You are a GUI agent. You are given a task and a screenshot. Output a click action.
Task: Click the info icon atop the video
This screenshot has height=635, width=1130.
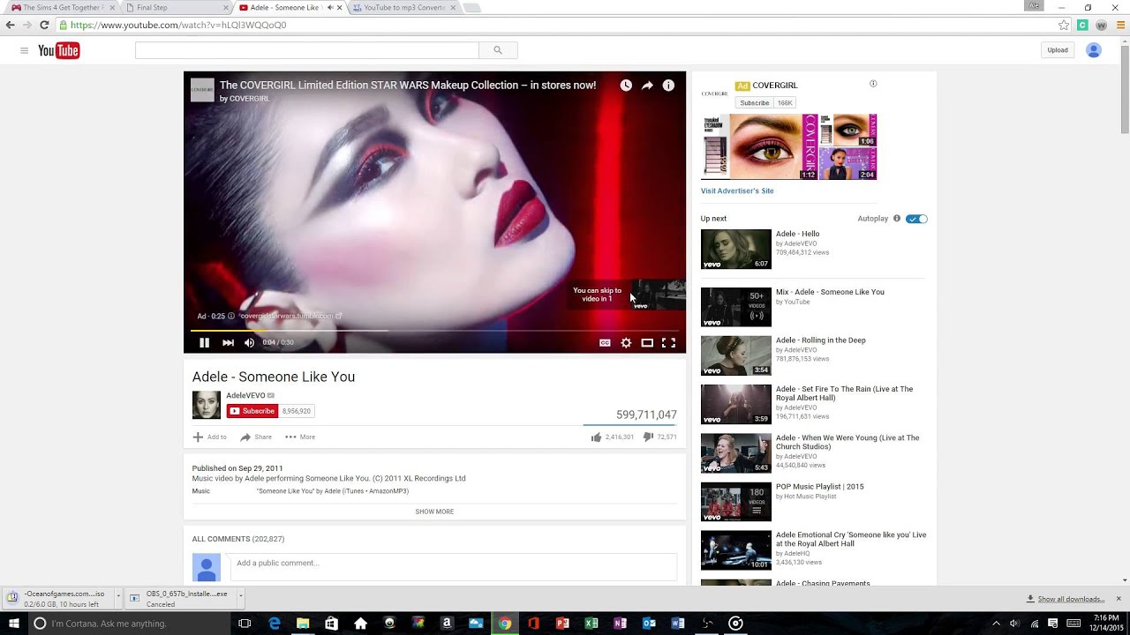pyautogui.click(x=668, y=86)
